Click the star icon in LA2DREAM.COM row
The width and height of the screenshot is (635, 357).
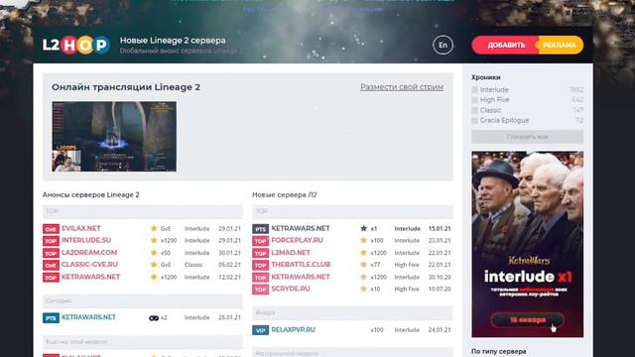tap(154, 252)
